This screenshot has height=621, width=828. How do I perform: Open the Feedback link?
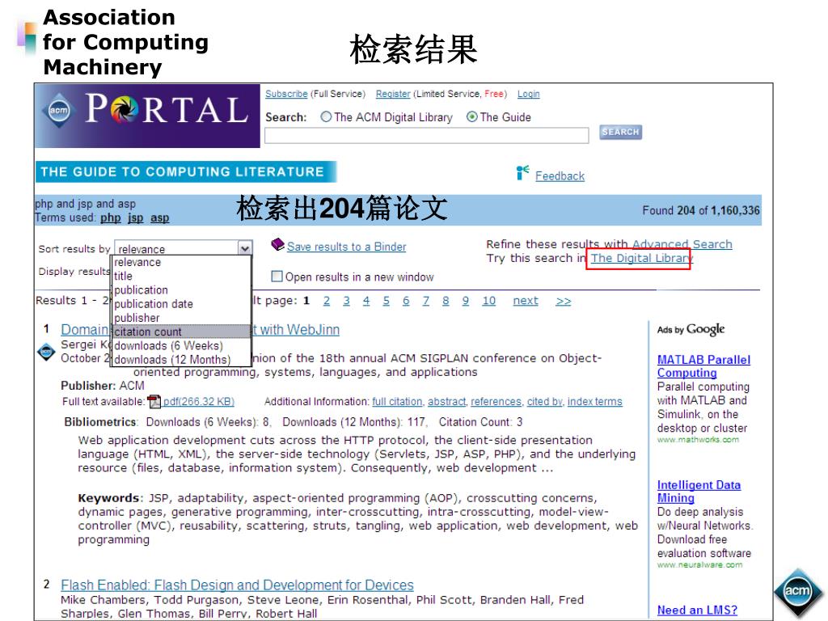tap(560, 175)
